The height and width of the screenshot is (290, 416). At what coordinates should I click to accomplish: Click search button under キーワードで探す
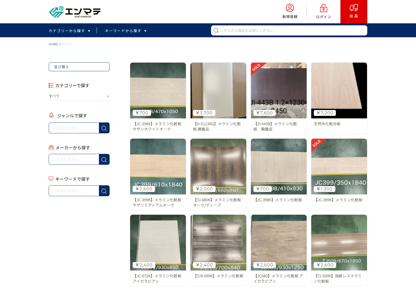104,191
